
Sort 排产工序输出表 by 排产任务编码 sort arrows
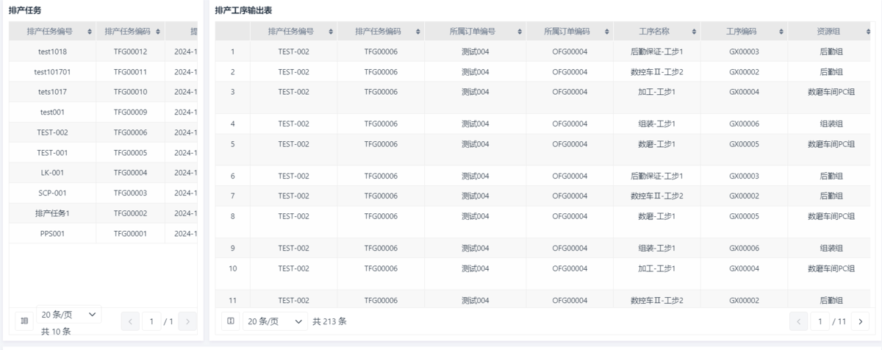417,32
